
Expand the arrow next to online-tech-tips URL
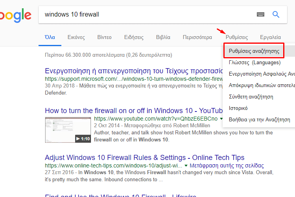(186, 165)
